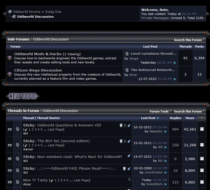210x190 pixels.
Task: Click the trash icon on Oddworld FAQ thread
Action: tap(124, 169)
